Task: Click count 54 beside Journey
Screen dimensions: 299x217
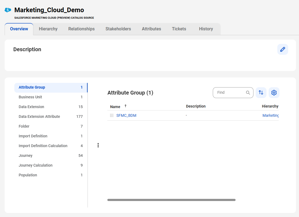Action: point(81,156)
